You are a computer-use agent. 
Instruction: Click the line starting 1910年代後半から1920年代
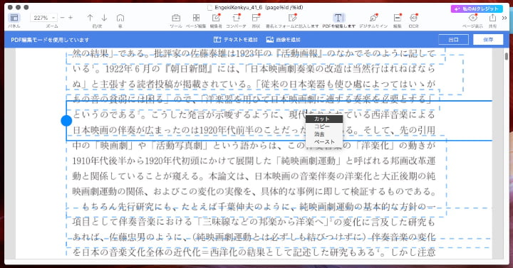pos(254,161)
